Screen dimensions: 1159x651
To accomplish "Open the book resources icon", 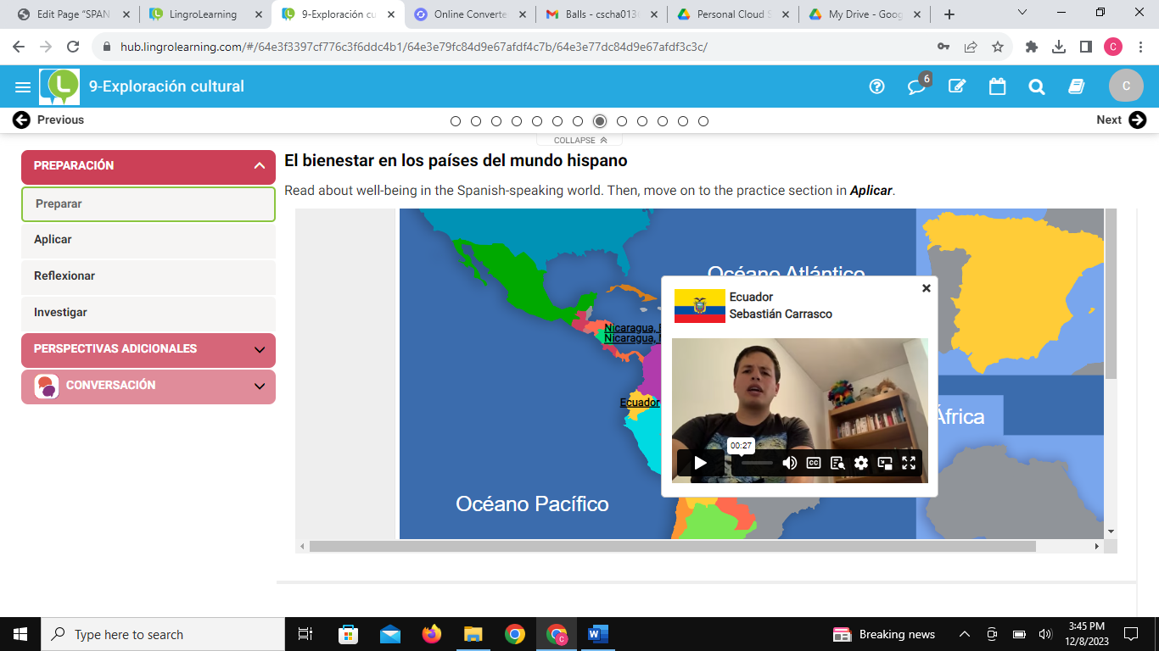I will pos(1077,86).
